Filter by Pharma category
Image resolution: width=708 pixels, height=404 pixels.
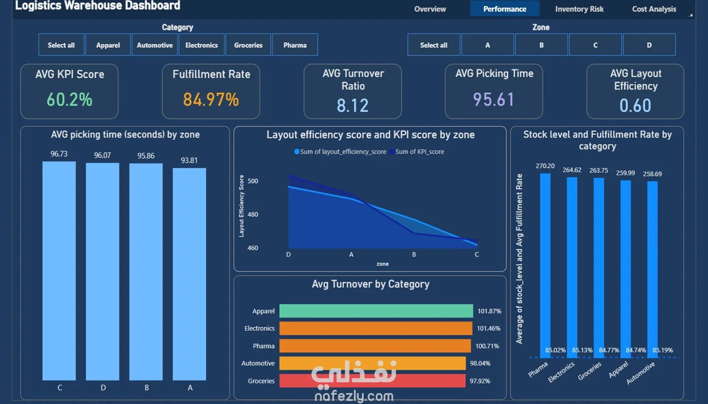[295, 45]
